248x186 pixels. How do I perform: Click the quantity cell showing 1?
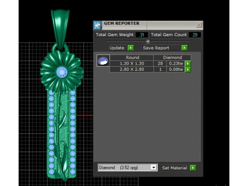pyautogui.click(x=160, y=69)
